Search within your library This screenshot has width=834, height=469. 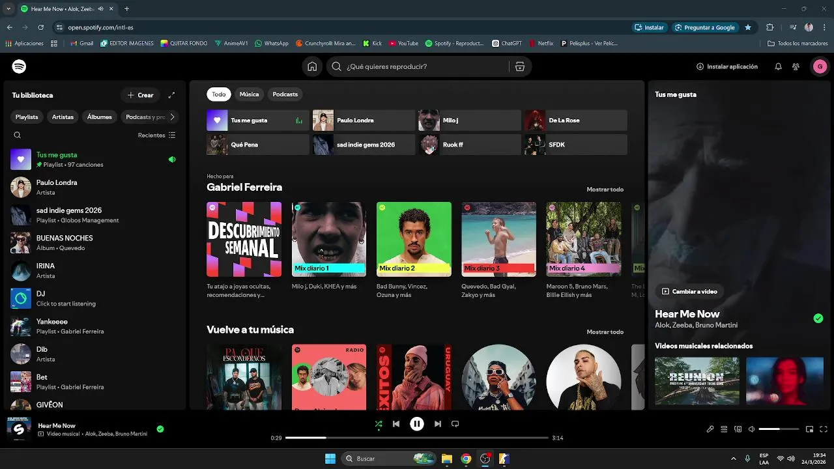(18, 135)
